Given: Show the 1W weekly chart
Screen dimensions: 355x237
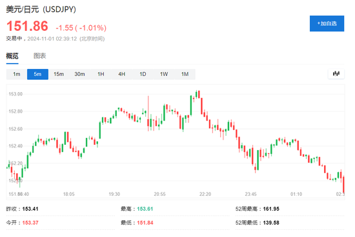Looking at the screenshot, I should click(164, 74).
